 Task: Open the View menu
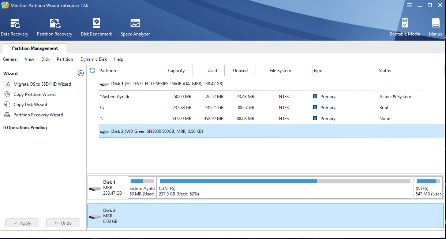[30, 59]
